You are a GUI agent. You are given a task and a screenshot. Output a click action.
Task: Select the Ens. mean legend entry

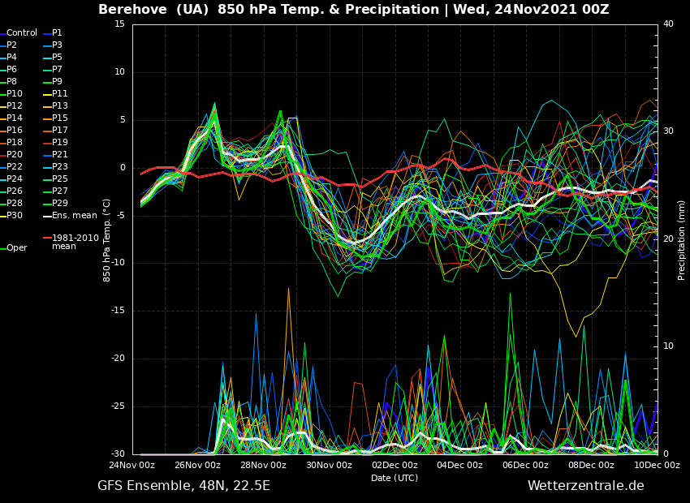pos(74,216)
